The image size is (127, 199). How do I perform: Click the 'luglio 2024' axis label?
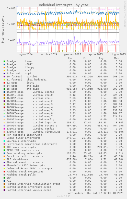click(26, 54)
